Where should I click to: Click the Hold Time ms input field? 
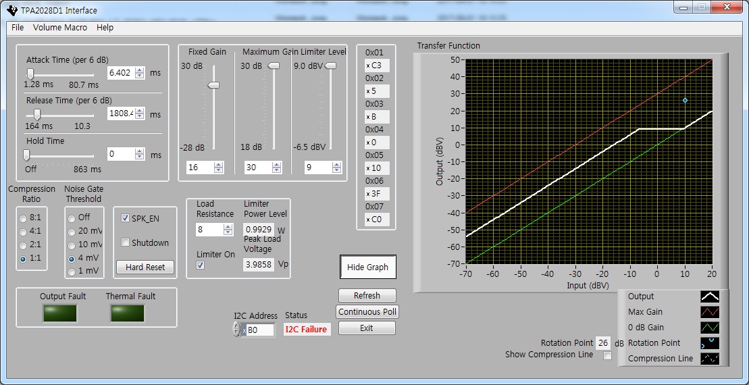point(122,154)
